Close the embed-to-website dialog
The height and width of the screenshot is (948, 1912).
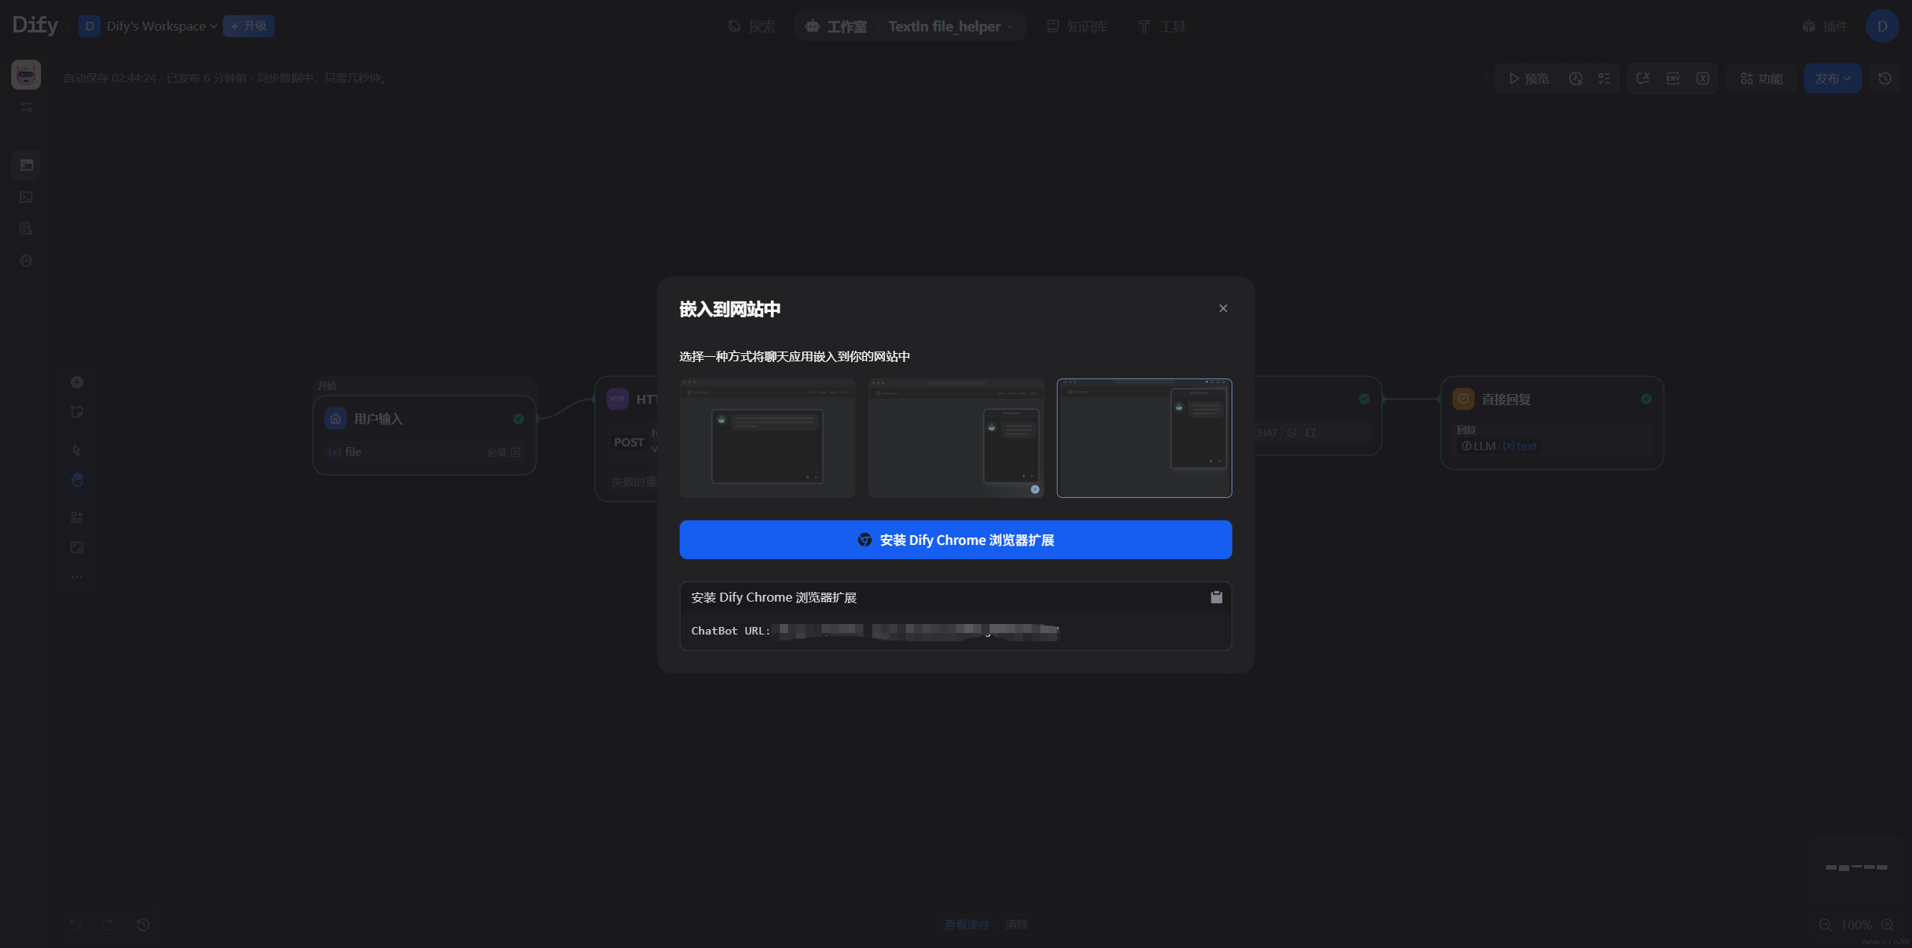(1223, 308)
